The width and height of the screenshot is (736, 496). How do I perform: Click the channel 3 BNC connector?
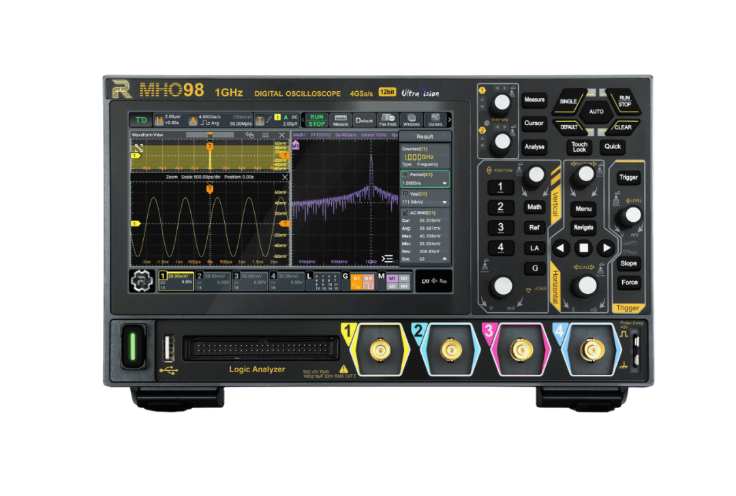[521, 350]
